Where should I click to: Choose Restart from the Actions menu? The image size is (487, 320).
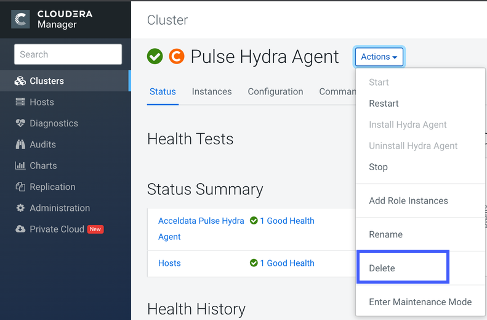(421, 103)
